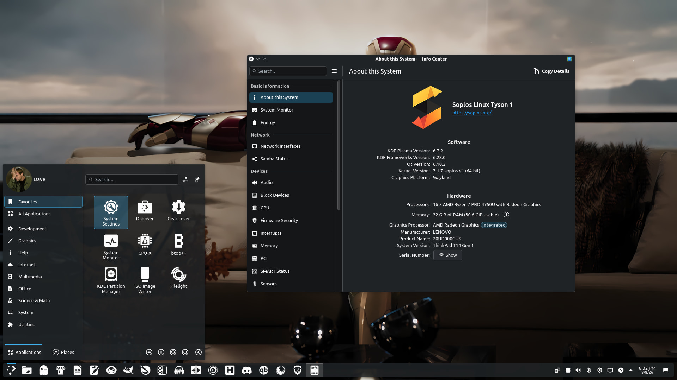Click the power management tray icon
The image size is (677, 380).
coord(621,370)
